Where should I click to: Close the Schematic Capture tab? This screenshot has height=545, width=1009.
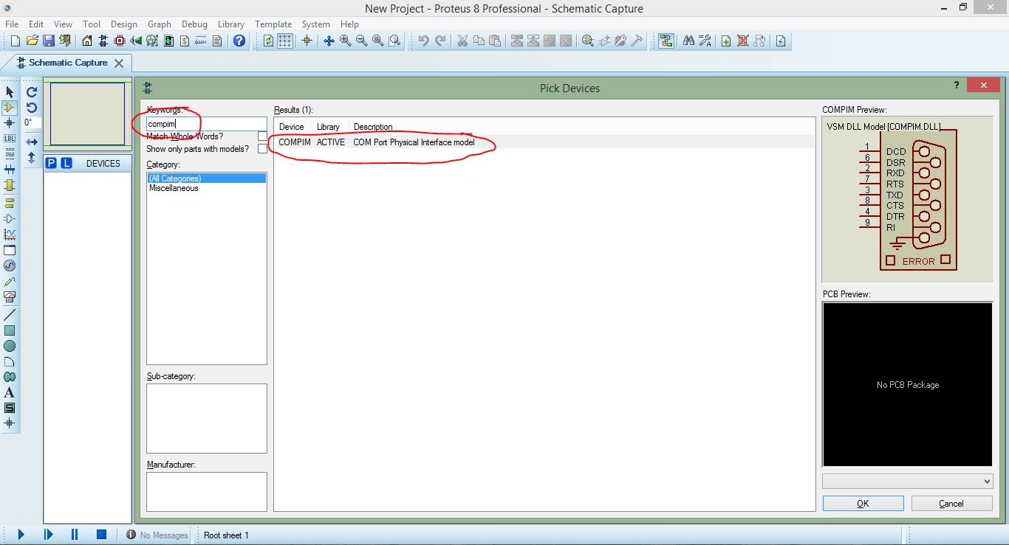pos(119,63)
